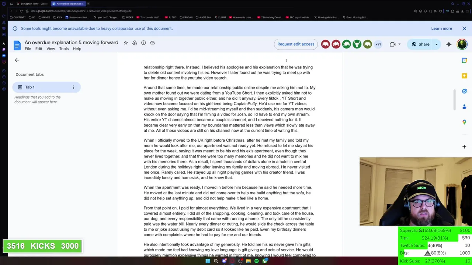Click the Meet video call camera icon

pos(392,44)
